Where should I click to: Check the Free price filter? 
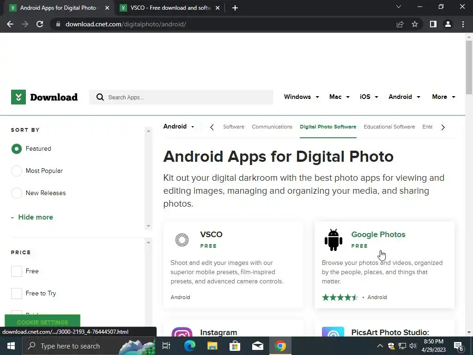pos(17,271)
